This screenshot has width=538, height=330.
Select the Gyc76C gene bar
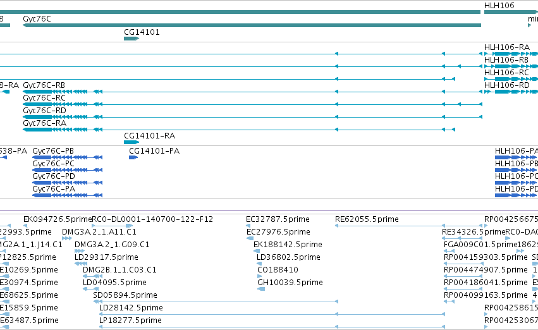pyautogui.click(x=252, y=25)
